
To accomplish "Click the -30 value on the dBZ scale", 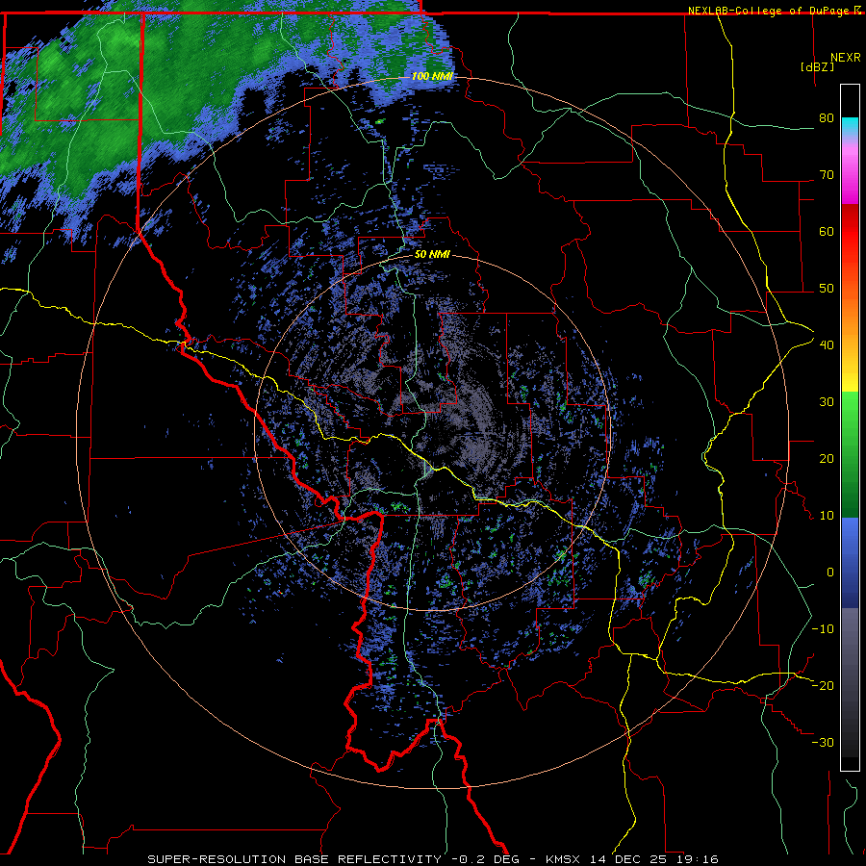I will click(823, 743).
